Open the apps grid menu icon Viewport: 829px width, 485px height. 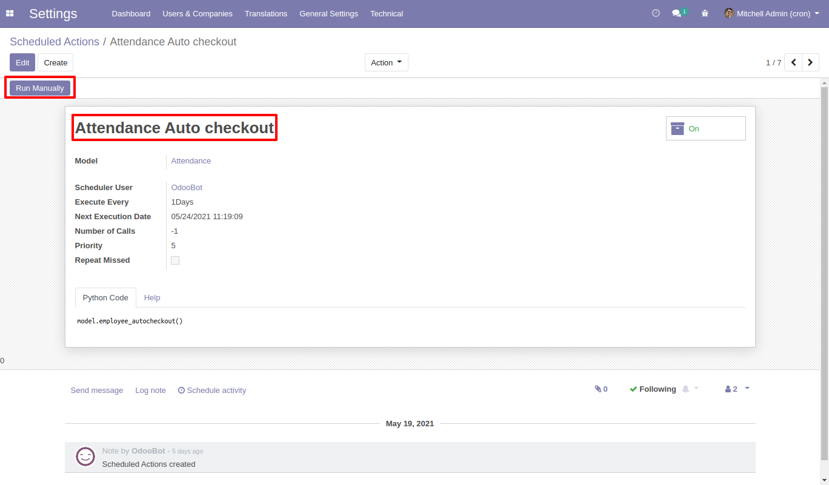pyautogui.click(x=10, y=13)
